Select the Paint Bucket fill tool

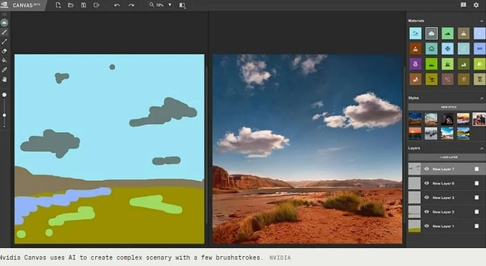pyautogui.click(x=4, y=60)
